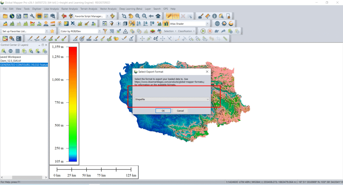Open the bluemarblegeo.com formats link

click(x=169, y=82)
